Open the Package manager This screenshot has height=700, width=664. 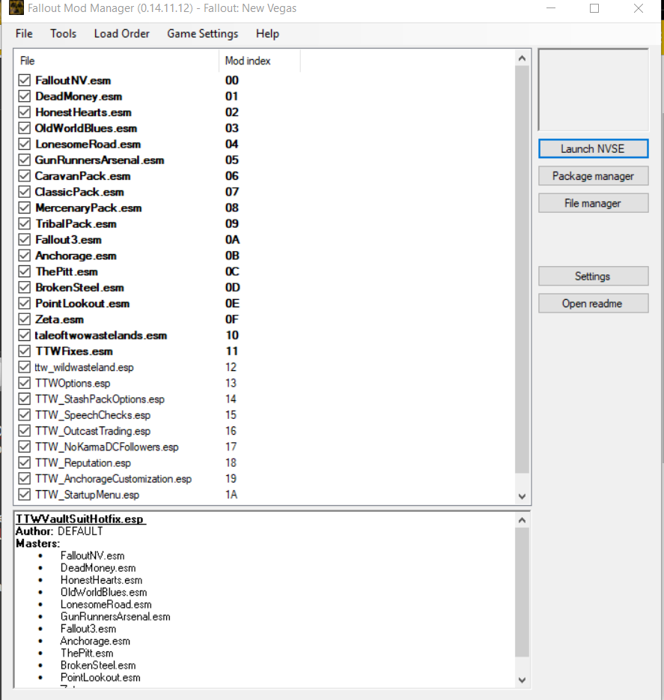tap(593, 176)
